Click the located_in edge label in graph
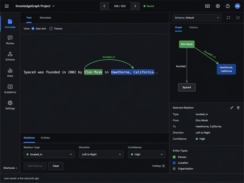The height and width of the screenshot is (183, 244). [x=210, y=54]
